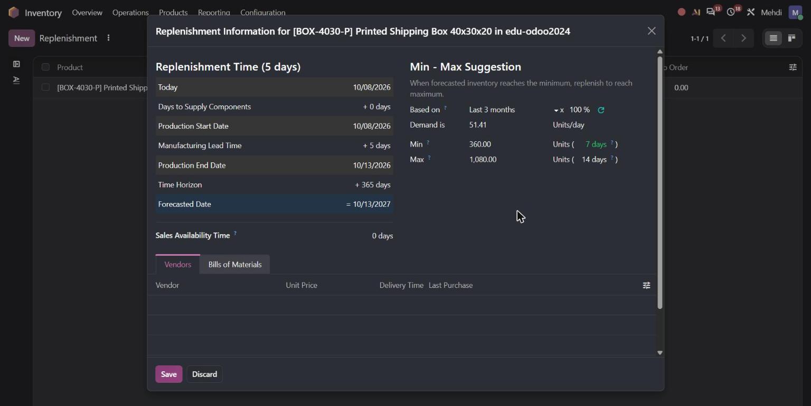
Task: Open the activities clock icon
Action: [x=731, y=12]
